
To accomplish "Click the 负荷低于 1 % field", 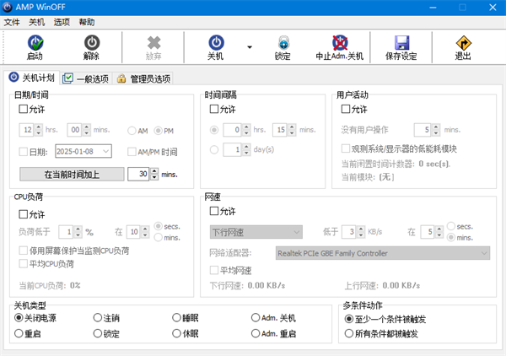I will point(66,232).
